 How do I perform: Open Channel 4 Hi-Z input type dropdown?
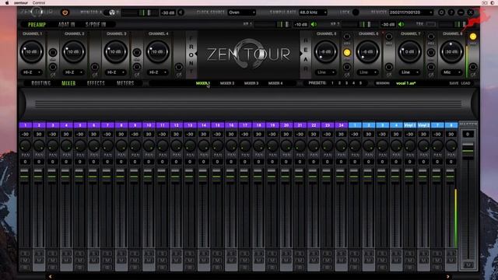[x=158, y=72]
